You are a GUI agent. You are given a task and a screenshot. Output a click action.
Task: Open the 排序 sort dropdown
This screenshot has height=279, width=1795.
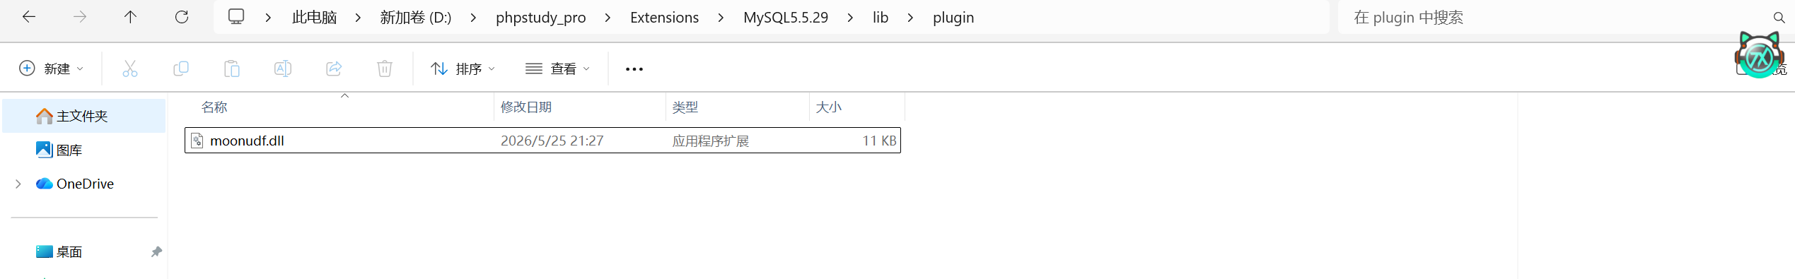pyautogui.click(x=463, y=69)
